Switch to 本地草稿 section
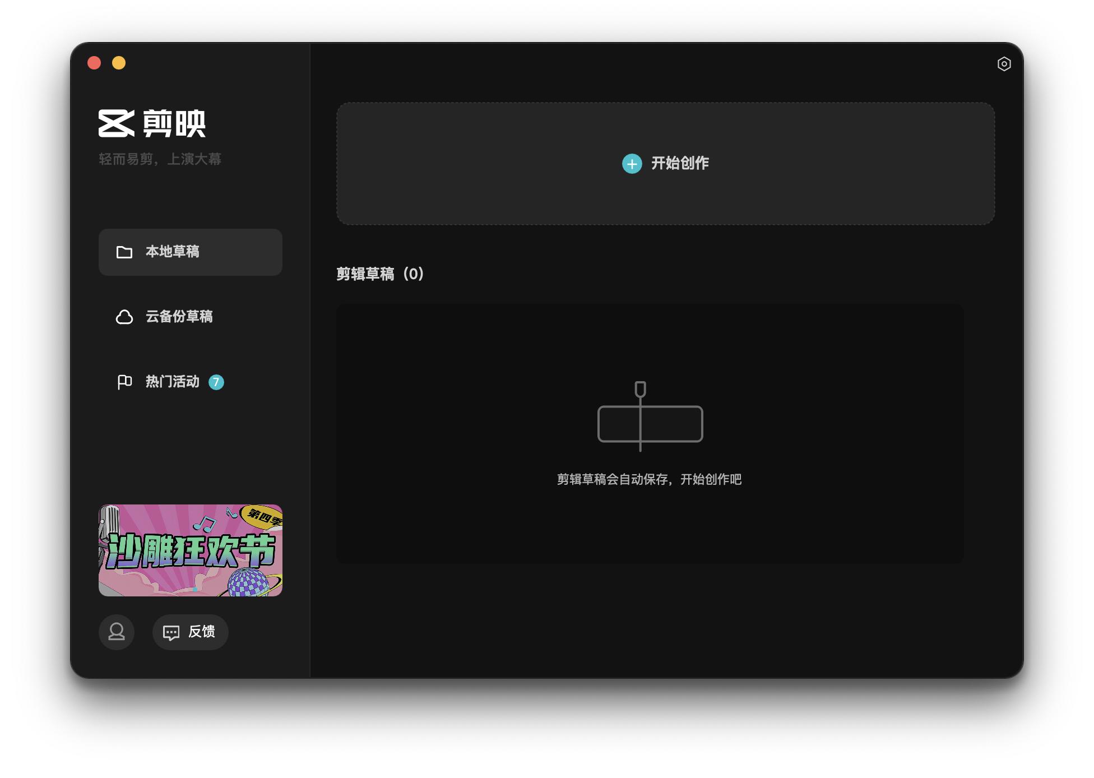The height and width of the screenshot is (778, 1094). (174, 252)
